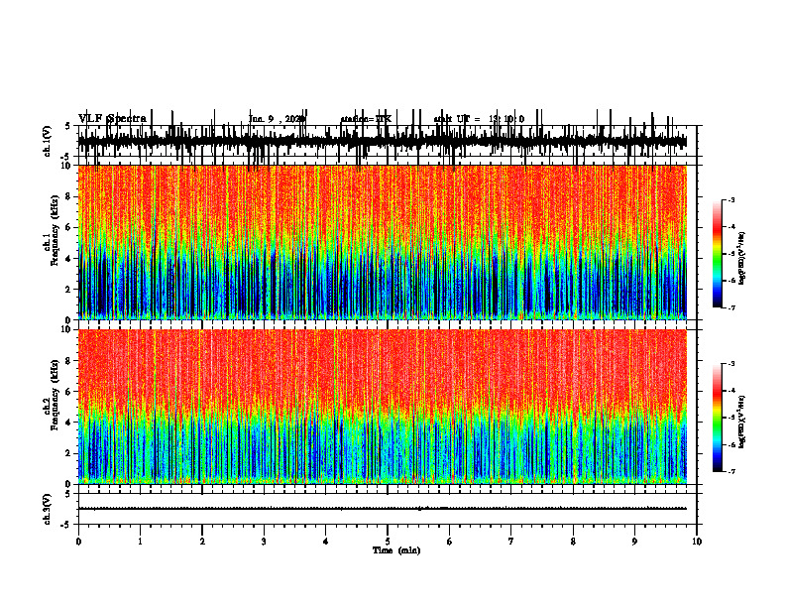
Task: Click the ch.1 voltage waveform plot
Action: (387, 141)
